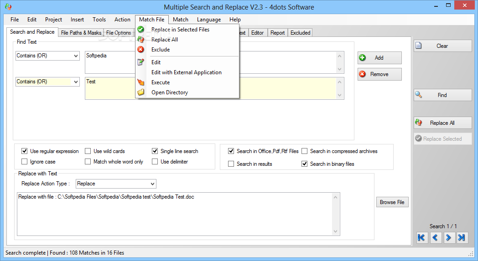
Task: Click the Open Directory folder icon
Action: click(x=140, y=92)
